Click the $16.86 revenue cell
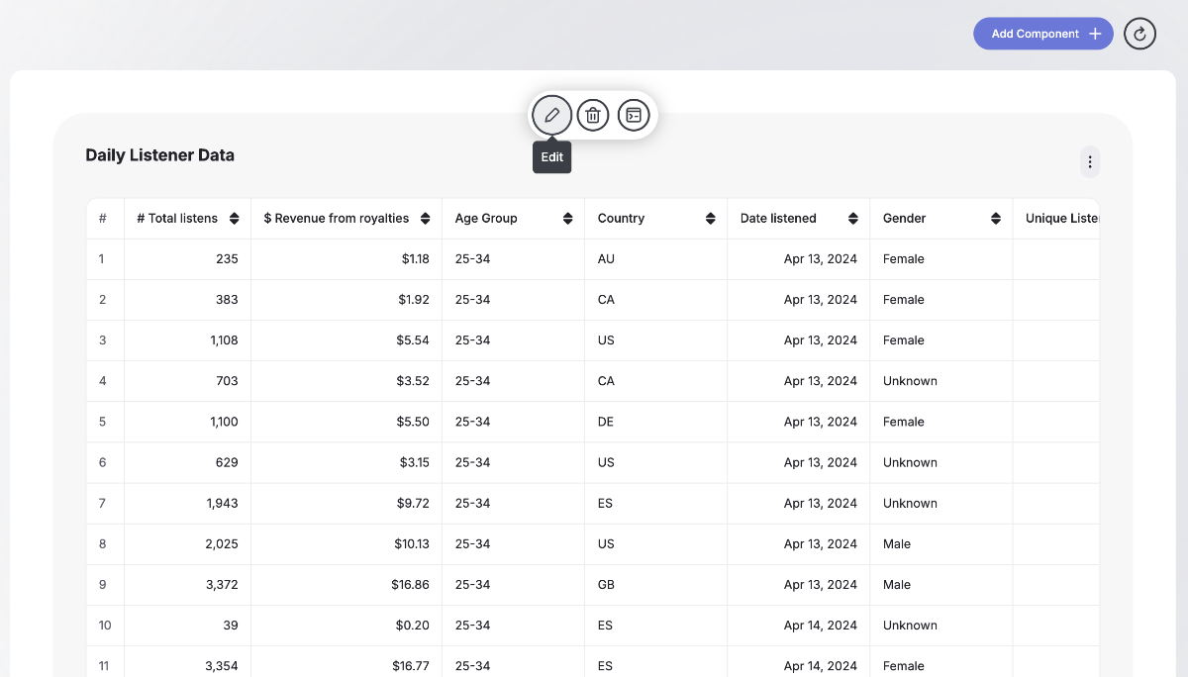Screen dimensions: 1188x677 410,585
